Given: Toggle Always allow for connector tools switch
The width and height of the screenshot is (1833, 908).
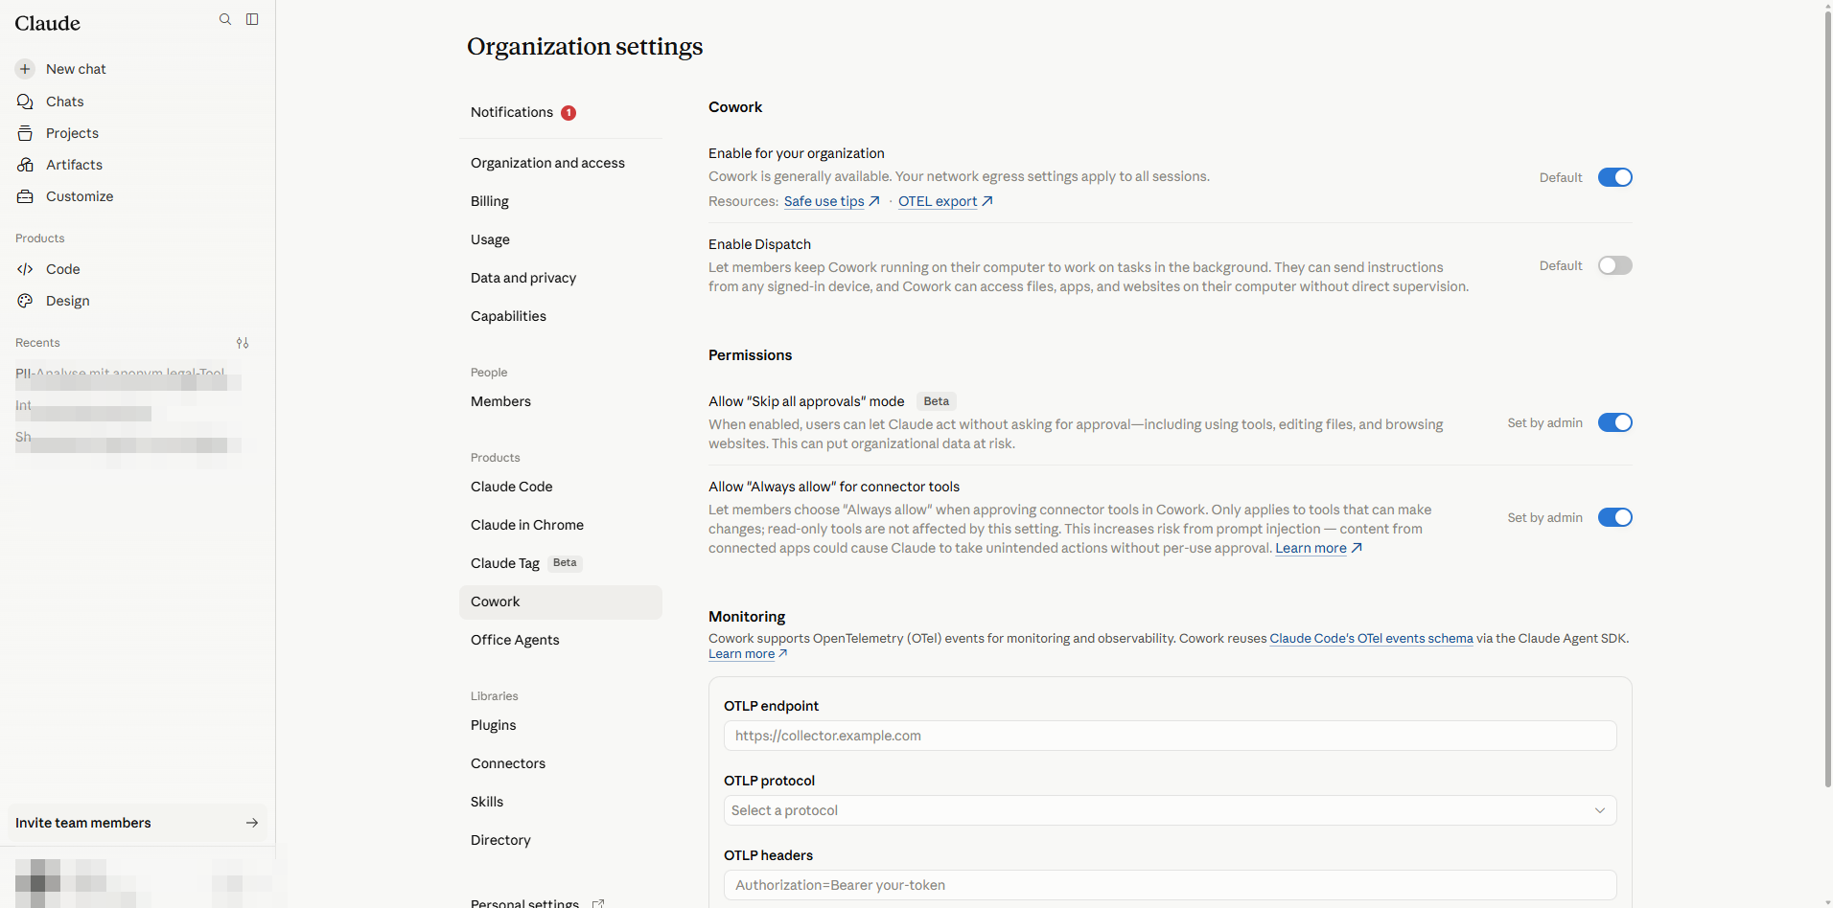Looking at the screenshot, I should point(1615,517).
